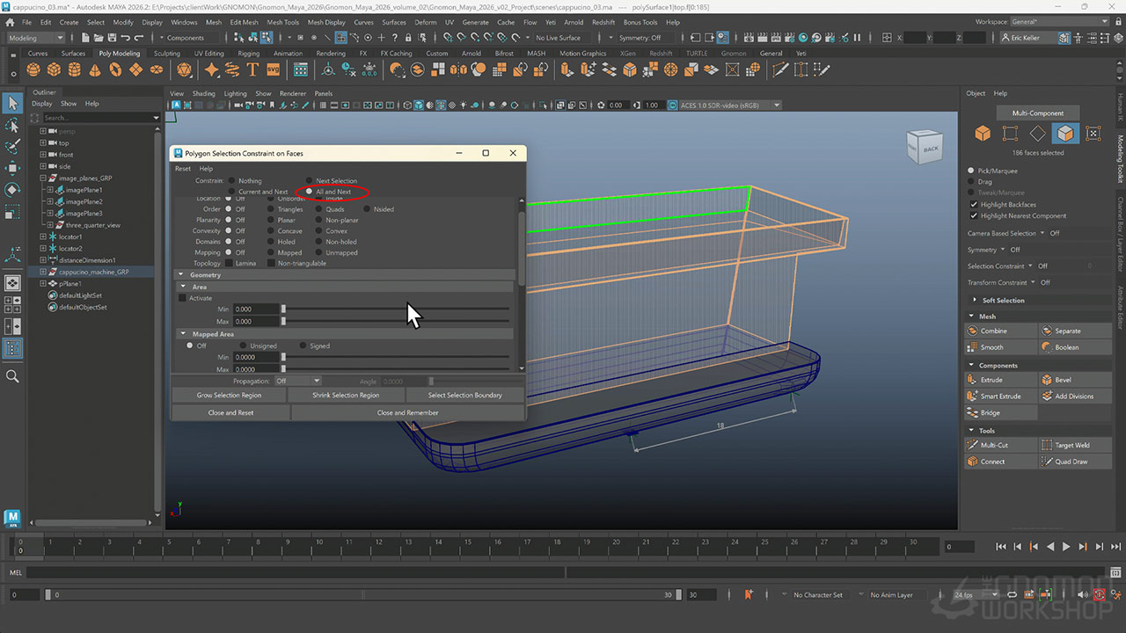This screenshot has height=633, width=1126.
Task: Switch to the Sculpting shelf tab
Action: coord(166,54)
